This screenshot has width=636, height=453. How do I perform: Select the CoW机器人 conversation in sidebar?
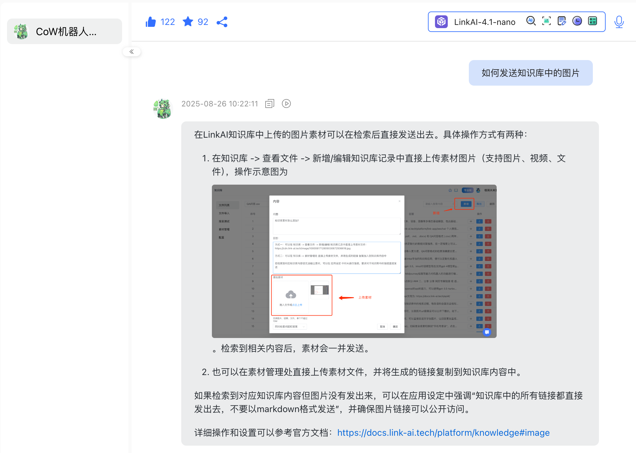tap(65, 31)
